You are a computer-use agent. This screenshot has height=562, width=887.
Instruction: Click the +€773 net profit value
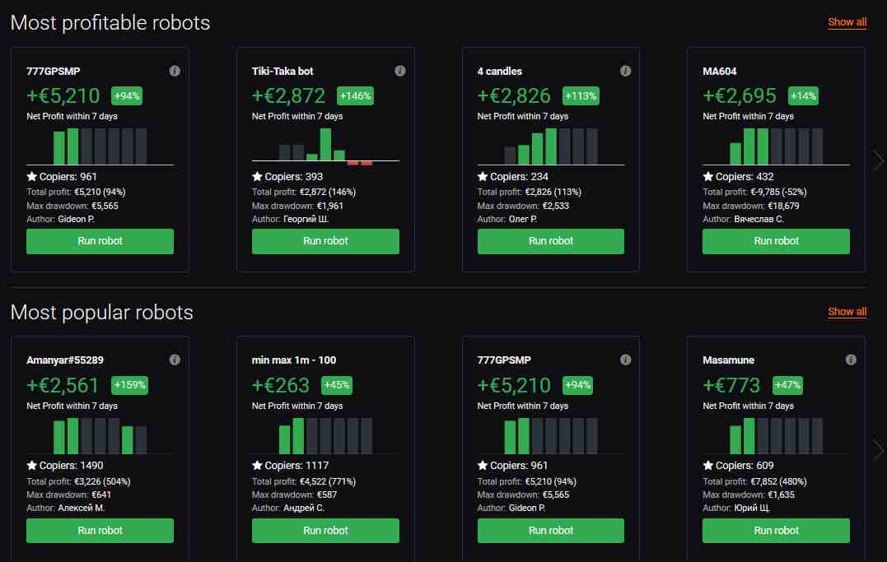pyautogui.click(x=731, y=386)
